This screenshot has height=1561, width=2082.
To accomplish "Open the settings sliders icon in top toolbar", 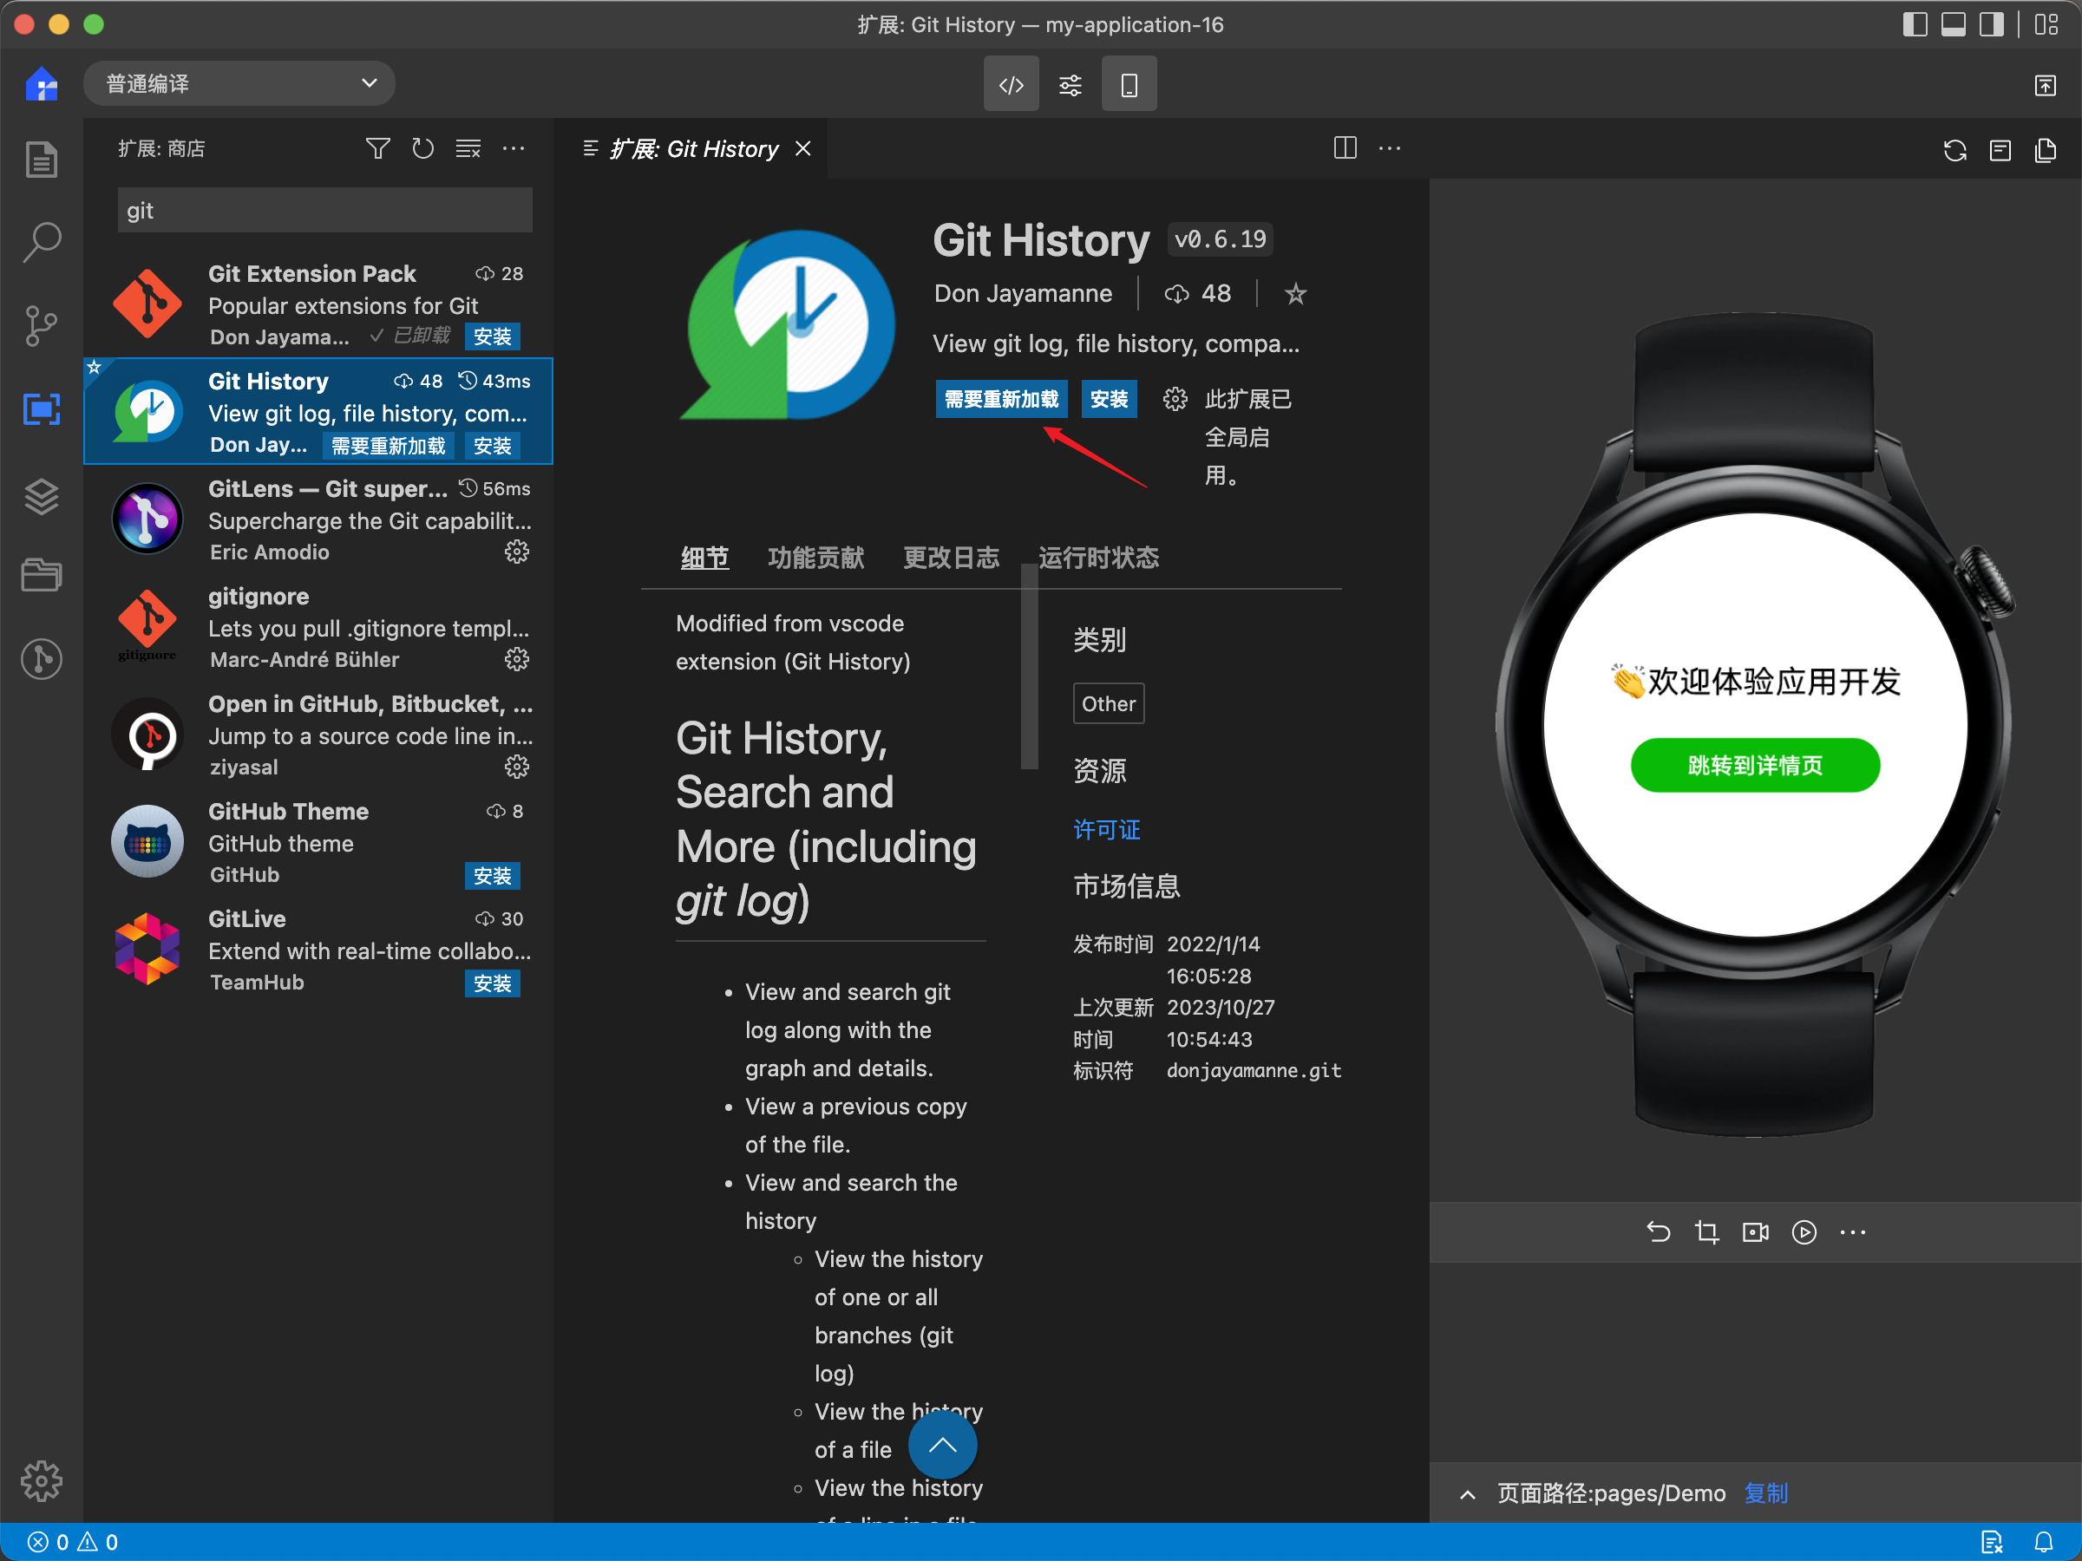I will click(x=1070, y=85).
